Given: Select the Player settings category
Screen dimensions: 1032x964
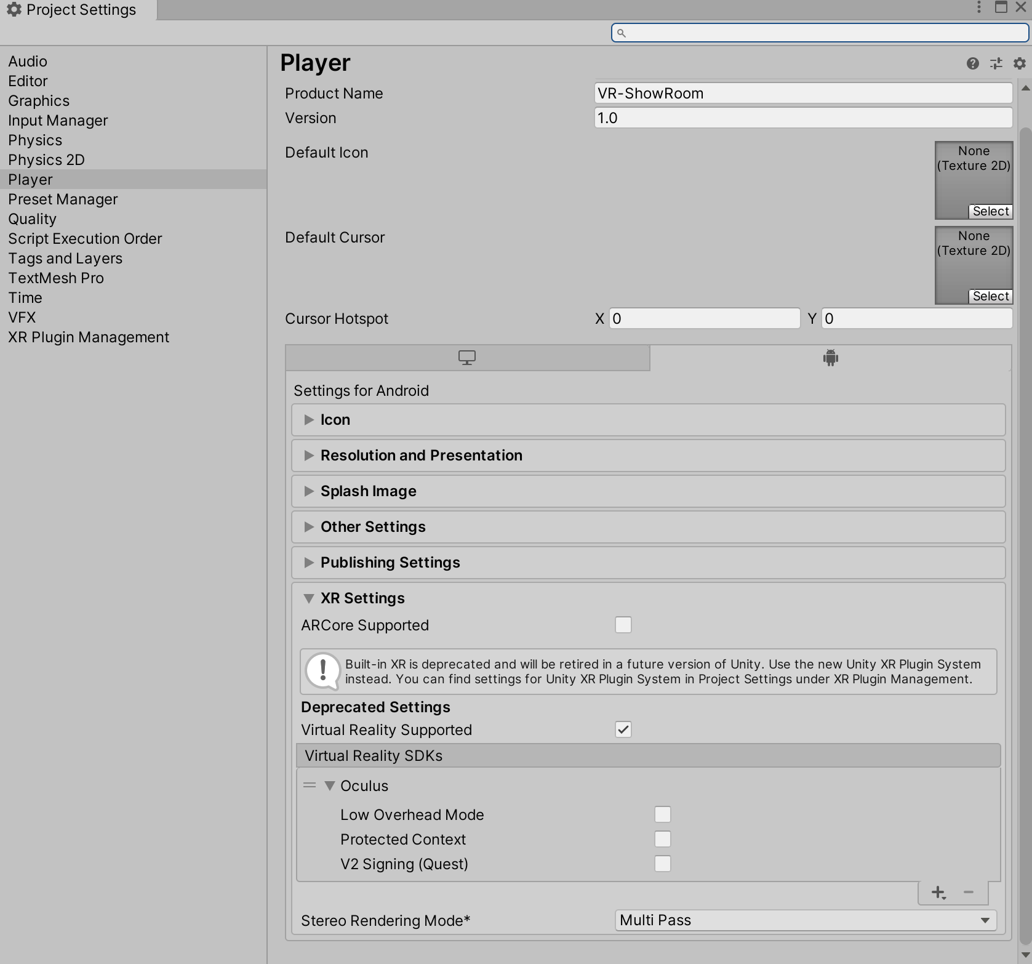Looking at the screenshot, I should pyautogui.click(x=133, y=180).
